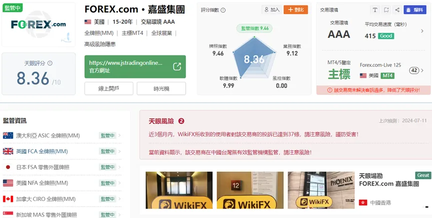Click the 牌照指數 9.46 value
The height and width of the screenshot is (218, 432).
point(218,53)
